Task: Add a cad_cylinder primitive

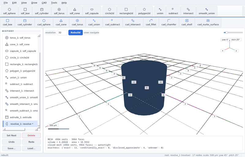Action: point(25,23)
